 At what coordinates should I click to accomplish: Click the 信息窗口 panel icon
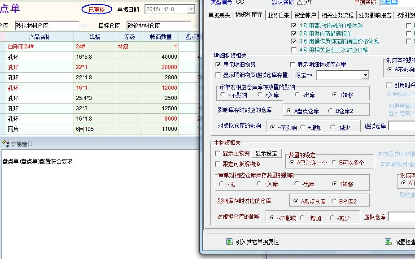click(x=6, y=144)
